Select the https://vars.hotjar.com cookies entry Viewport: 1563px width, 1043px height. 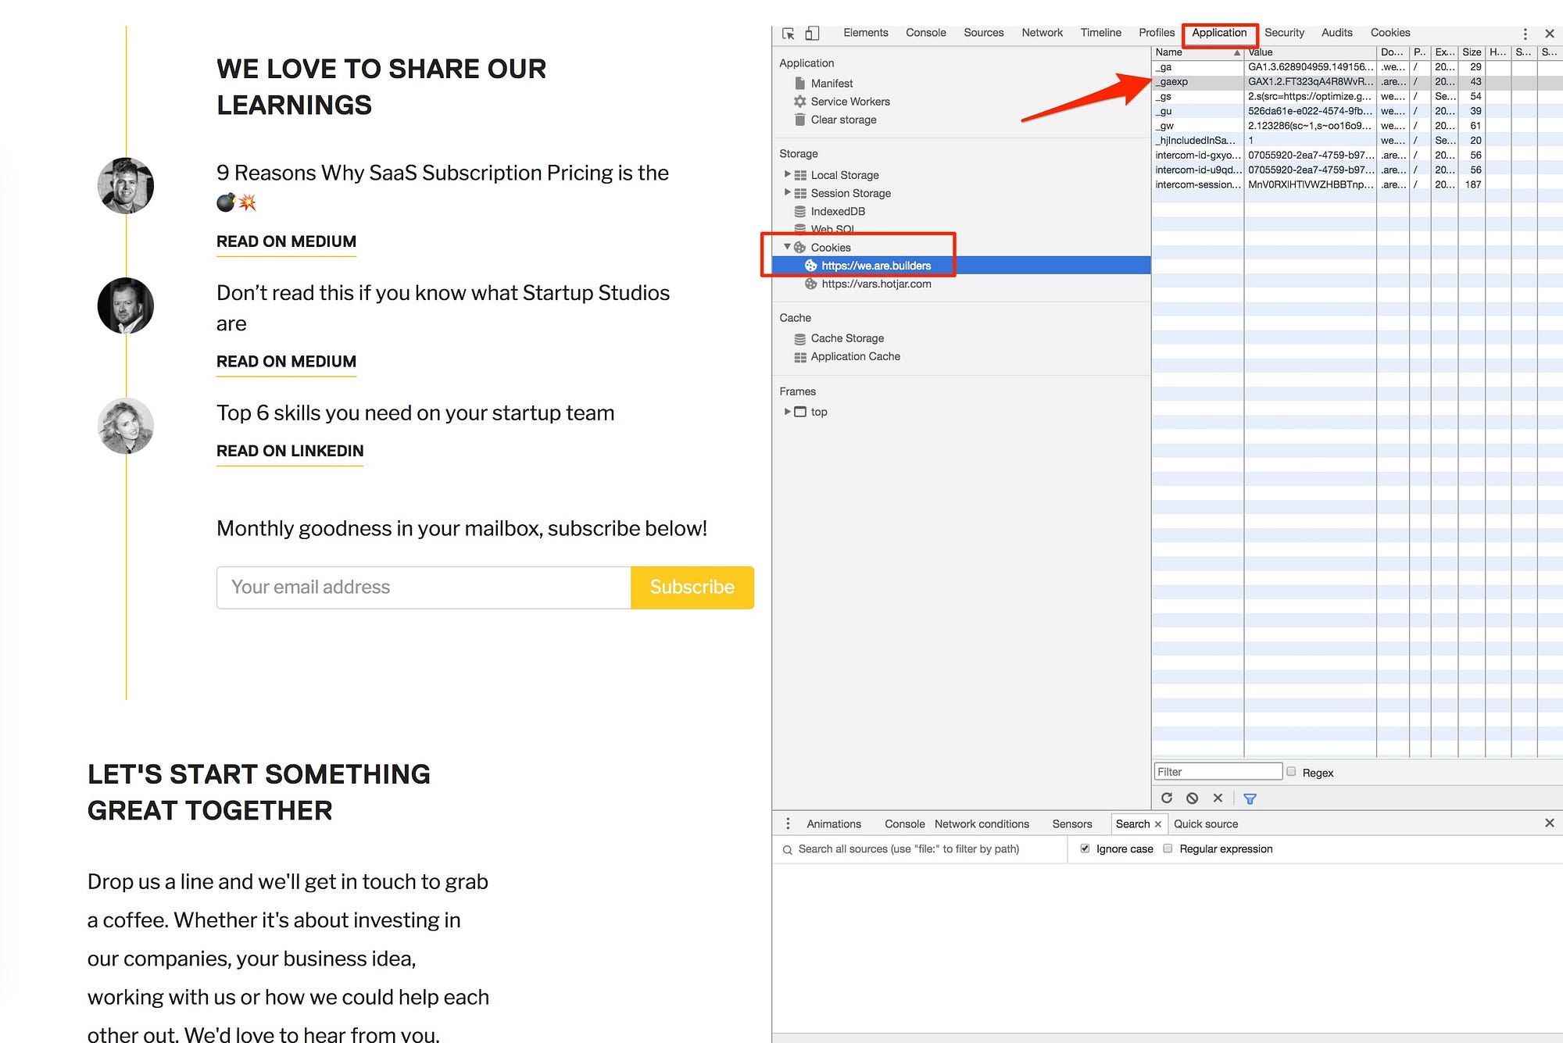point(876,284)
